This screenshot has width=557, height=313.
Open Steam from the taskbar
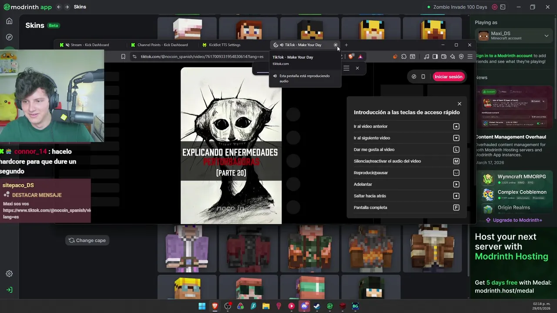pos(317,306)
